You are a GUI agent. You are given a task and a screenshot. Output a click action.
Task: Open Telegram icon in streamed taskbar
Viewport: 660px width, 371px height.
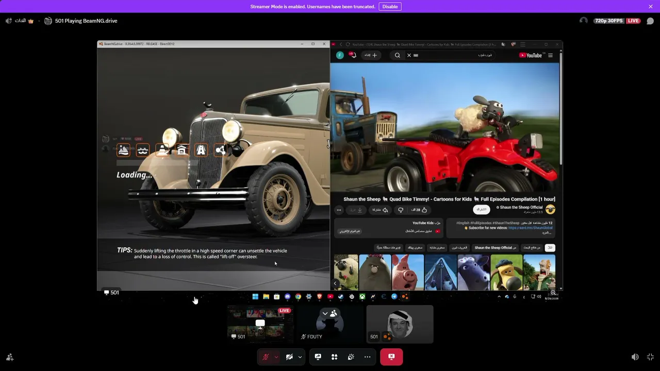(x=394, y=297)
